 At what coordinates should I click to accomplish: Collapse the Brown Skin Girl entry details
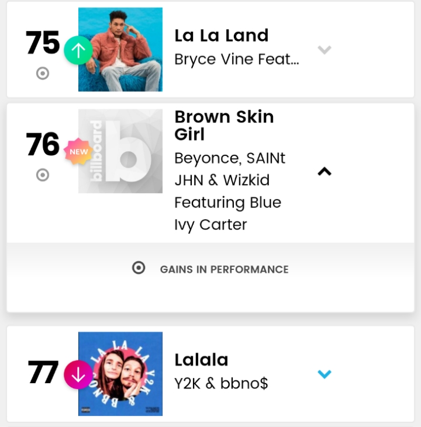click(x=325, y=171)
